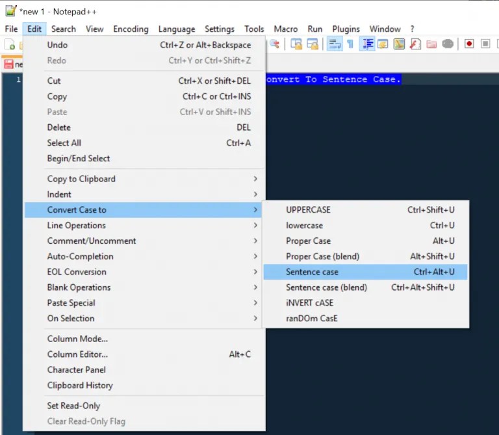Click the New file toolbar icon
499x435 pixels.
[x=10, y=44]
